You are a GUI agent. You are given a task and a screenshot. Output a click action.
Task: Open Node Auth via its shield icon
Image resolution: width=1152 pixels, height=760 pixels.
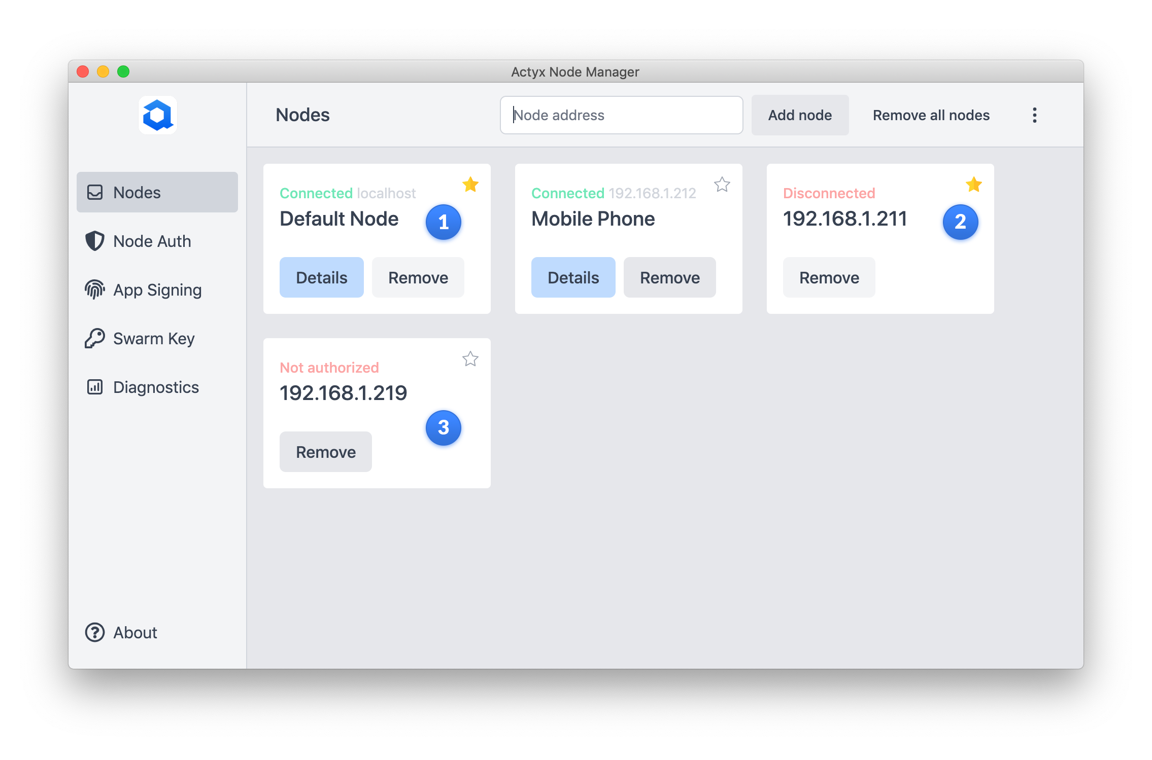tap(95, 241)
